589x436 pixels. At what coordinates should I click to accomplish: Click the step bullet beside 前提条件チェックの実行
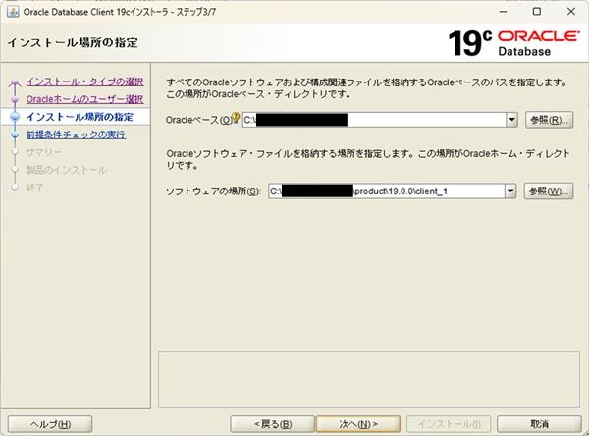coord(15,135)
